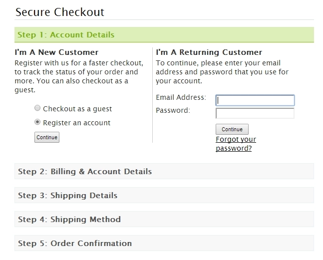Click the I'm A Returning Customer heading
Screen dimensions: 323x260
tap(209, 52)
